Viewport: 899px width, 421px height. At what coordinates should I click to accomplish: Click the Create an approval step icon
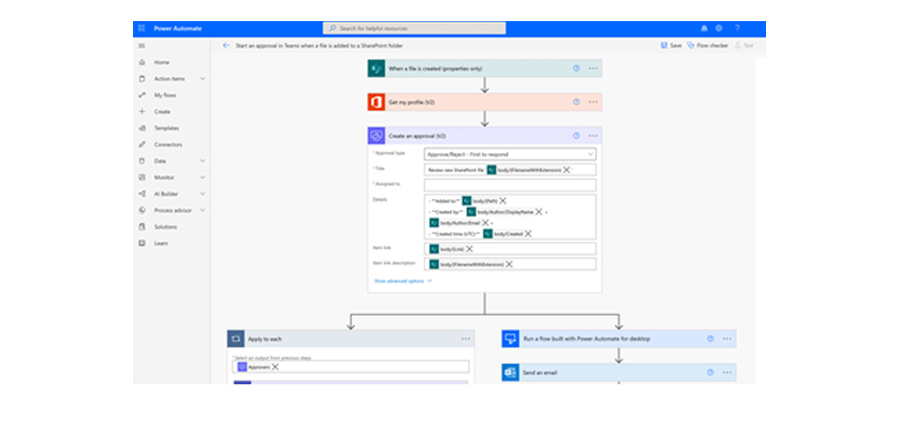(375, 136)
